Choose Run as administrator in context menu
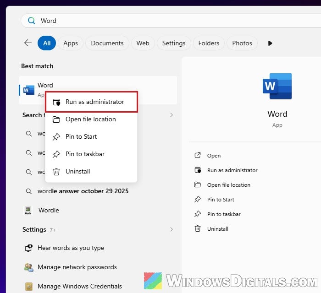Viewport: 321px width, 293px height. (x=92, y=102)
